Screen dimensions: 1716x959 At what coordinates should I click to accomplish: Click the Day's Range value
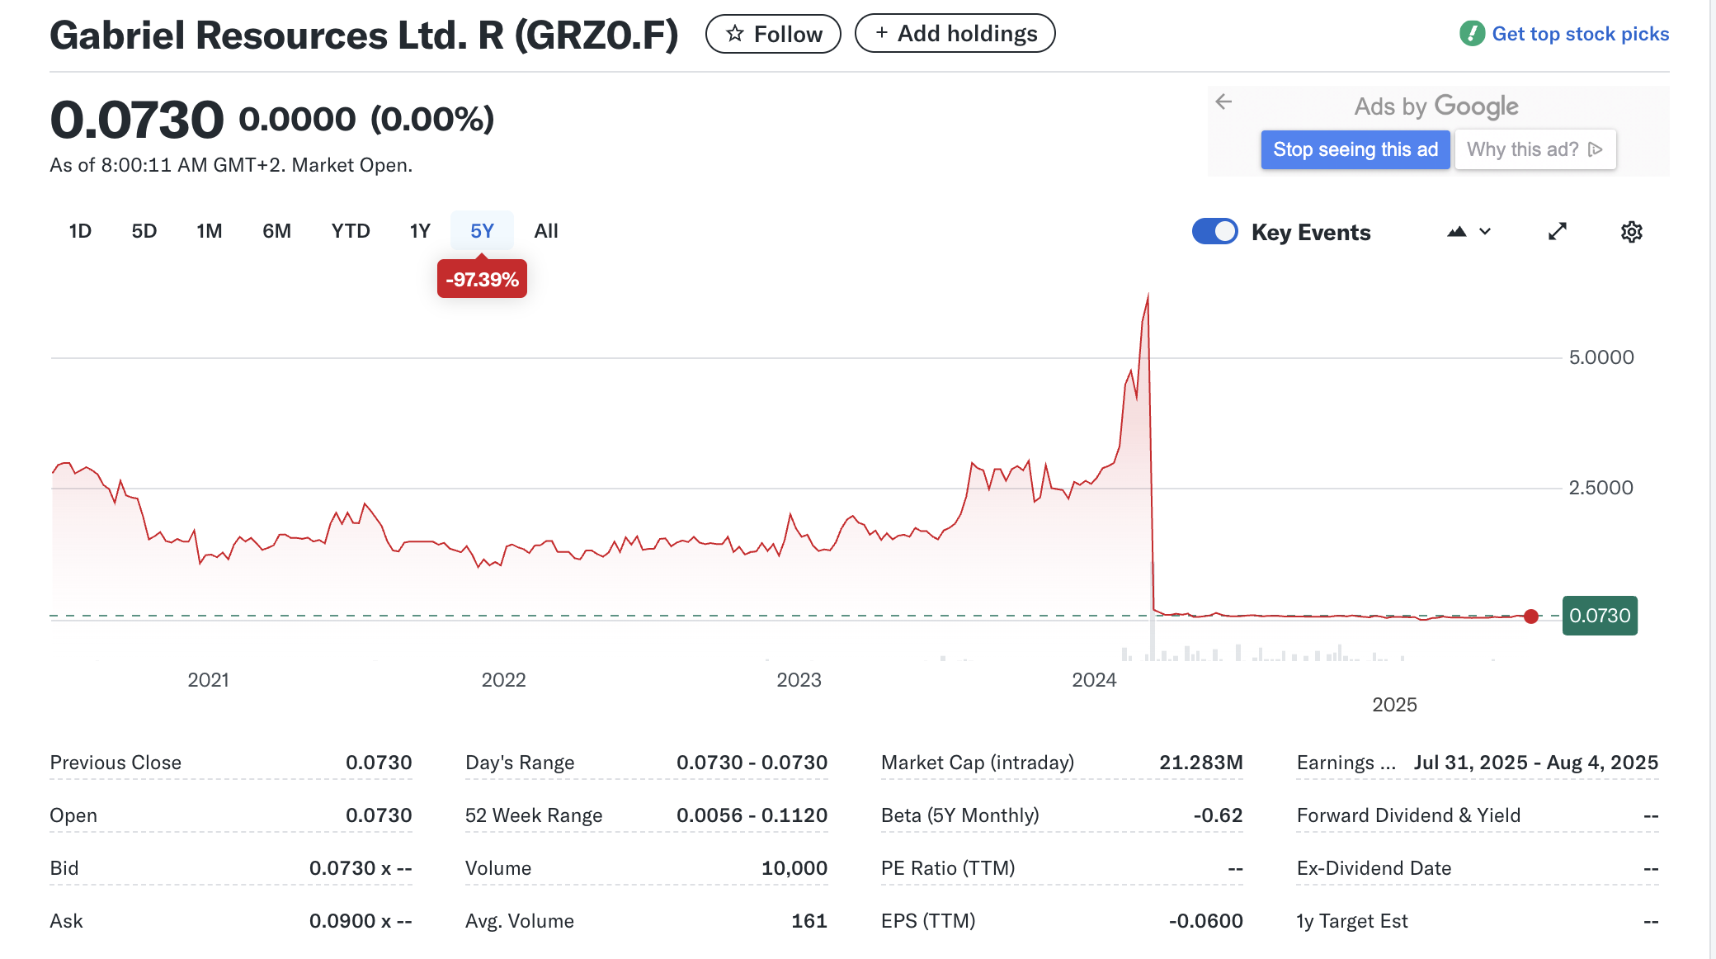[752, 763]
